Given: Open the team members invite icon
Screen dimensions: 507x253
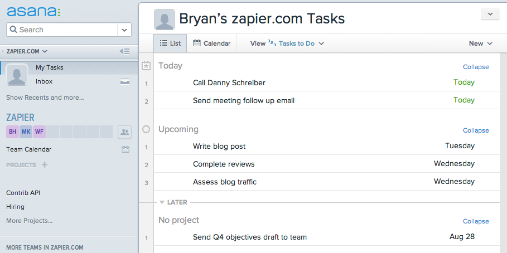Looking at the screenshot, I should [x=124, y=132].
